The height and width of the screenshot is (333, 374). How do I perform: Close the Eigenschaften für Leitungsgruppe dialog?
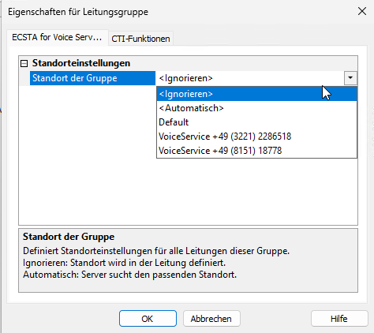tap(362, 11)
